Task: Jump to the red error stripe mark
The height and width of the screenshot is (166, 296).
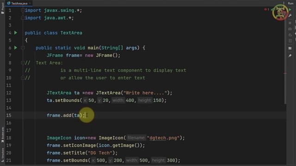Action: click(285, 73)
